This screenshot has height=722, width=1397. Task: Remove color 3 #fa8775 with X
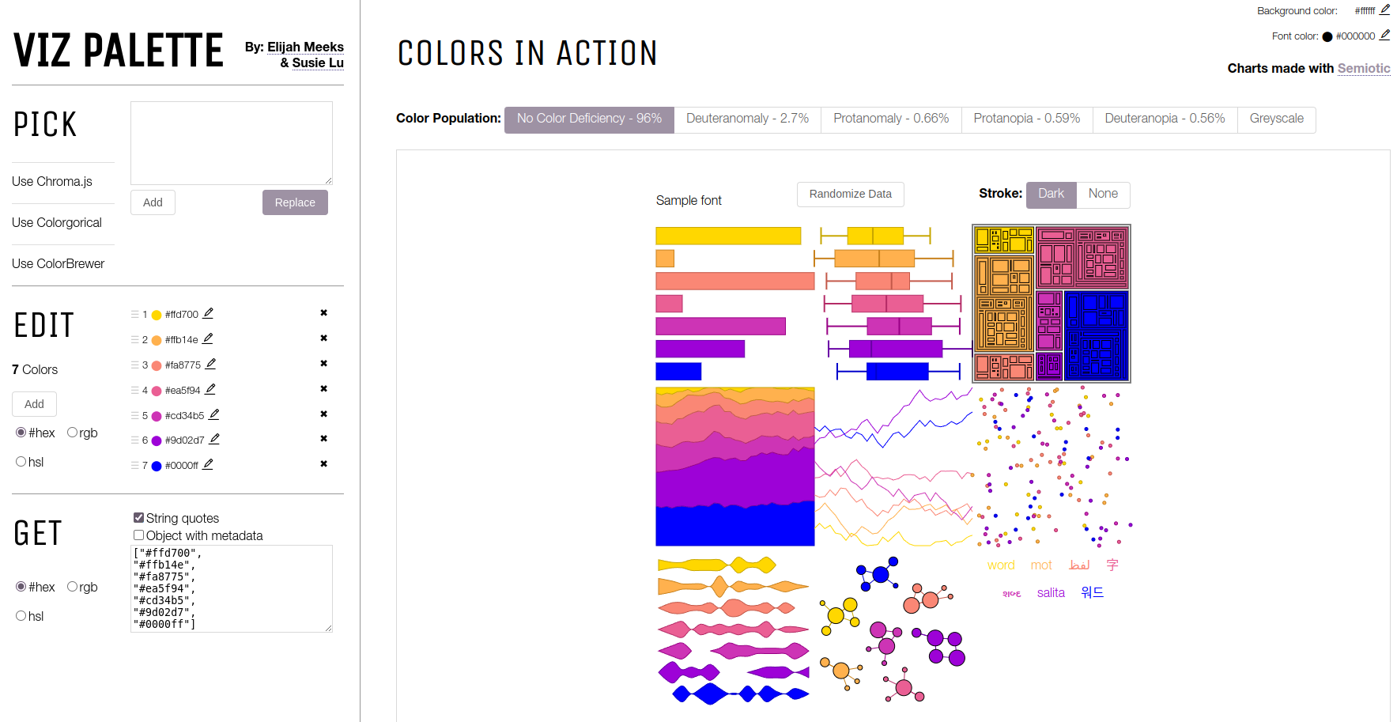[323, 364]
